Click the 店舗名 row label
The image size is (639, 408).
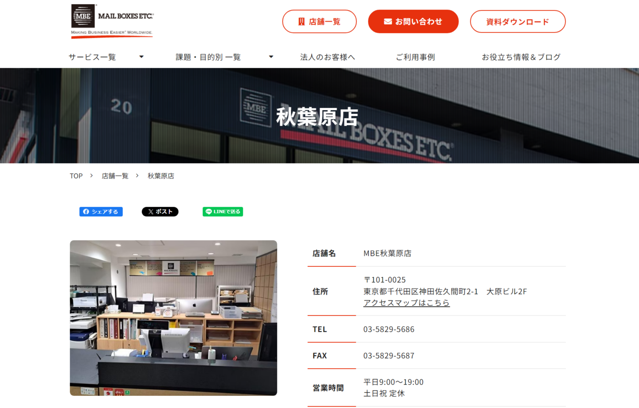click(324, 253)
